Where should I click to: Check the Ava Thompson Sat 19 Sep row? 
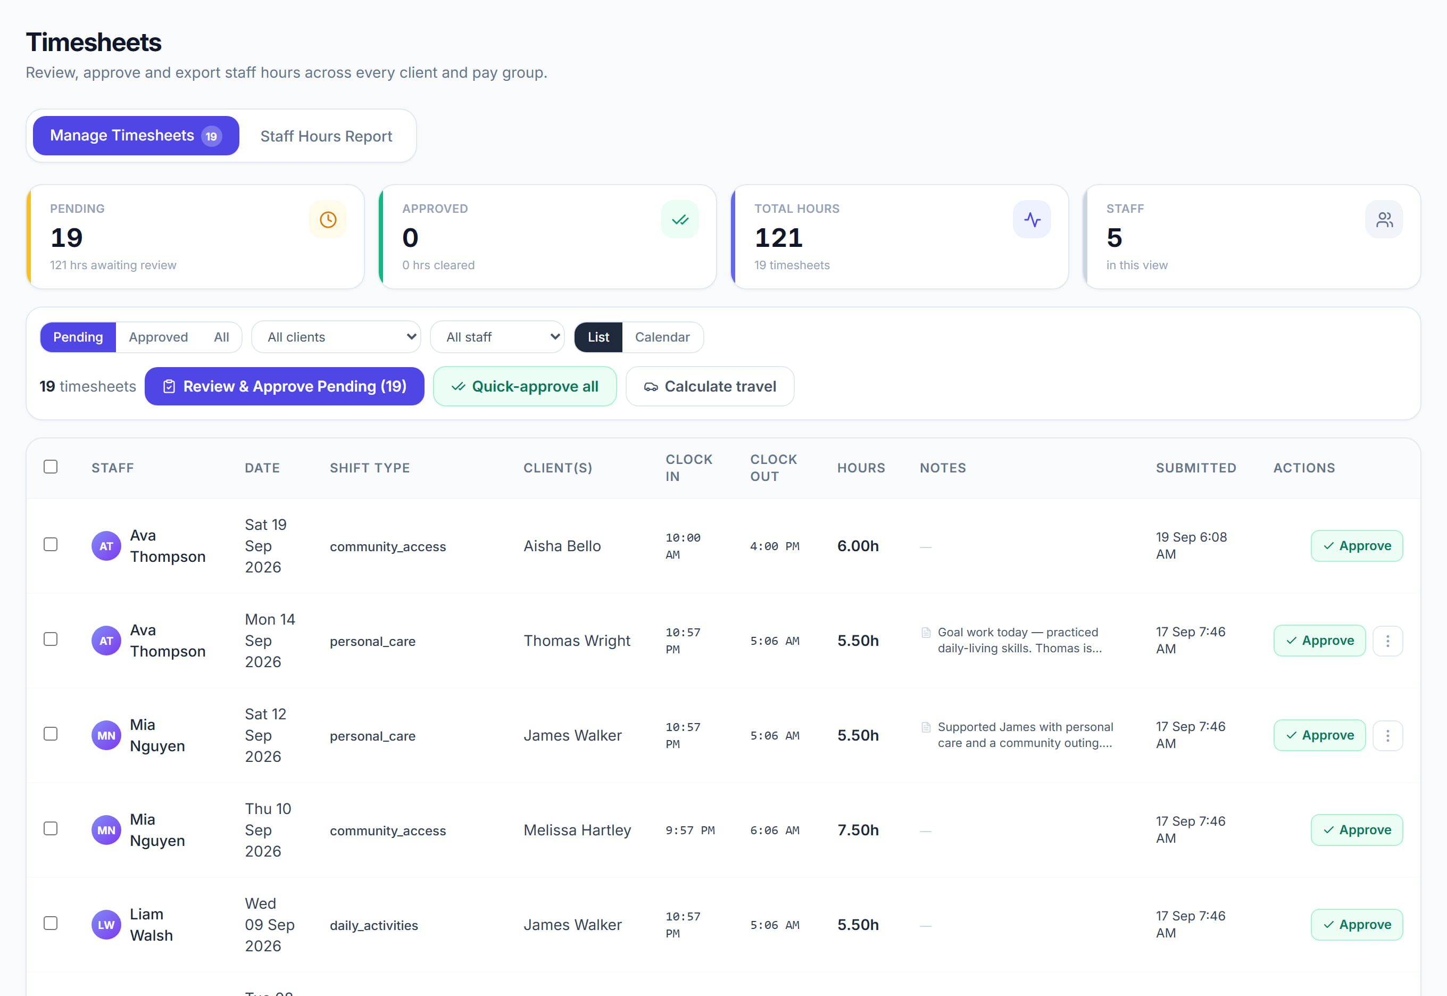pyautogui.click(x=51, y=544)
